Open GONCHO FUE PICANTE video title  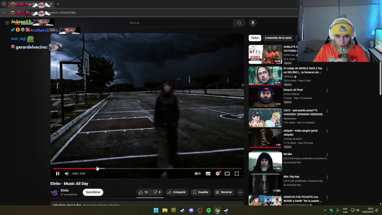pos(303,199)
